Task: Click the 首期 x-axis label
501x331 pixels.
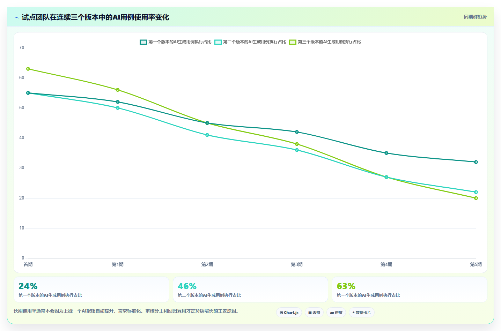Action: (x=28, y=264)
